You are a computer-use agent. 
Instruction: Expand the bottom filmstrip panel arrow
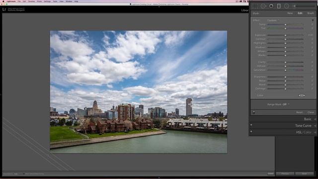(x=159, y=178)
